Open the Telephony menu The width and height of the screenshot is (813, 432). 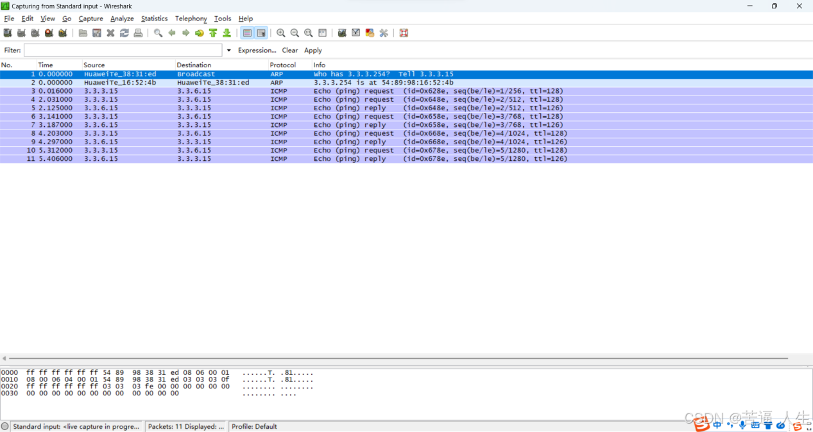(191, 19)
